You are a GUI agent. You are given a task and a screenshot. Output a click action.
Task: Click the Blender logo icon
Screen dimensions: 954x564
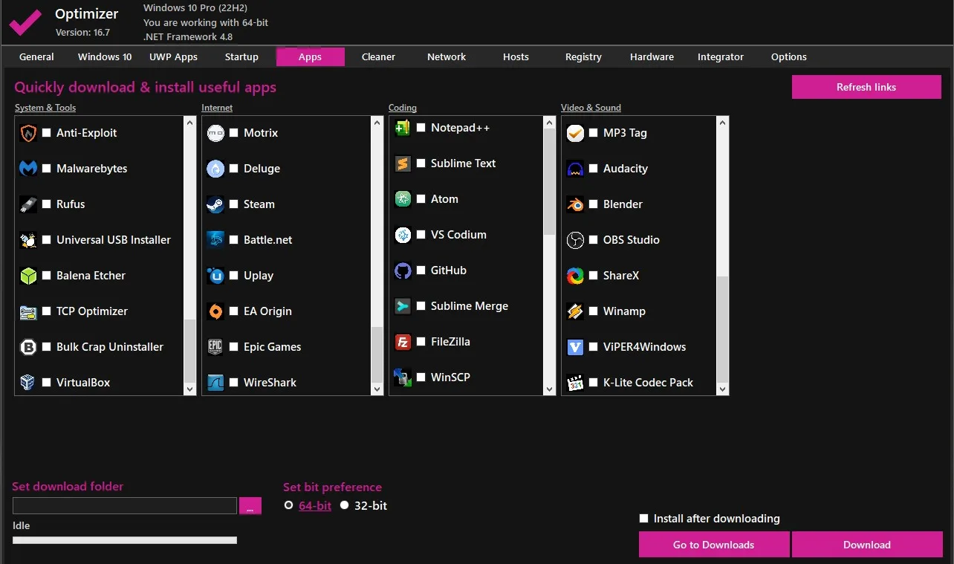pos(575,204)
